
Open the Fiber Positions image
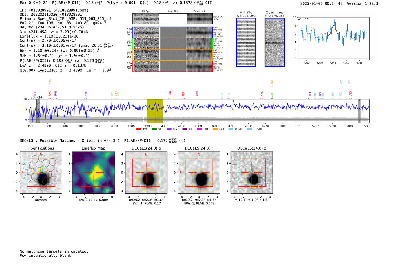pyautogui.click(x=41, y=172)
